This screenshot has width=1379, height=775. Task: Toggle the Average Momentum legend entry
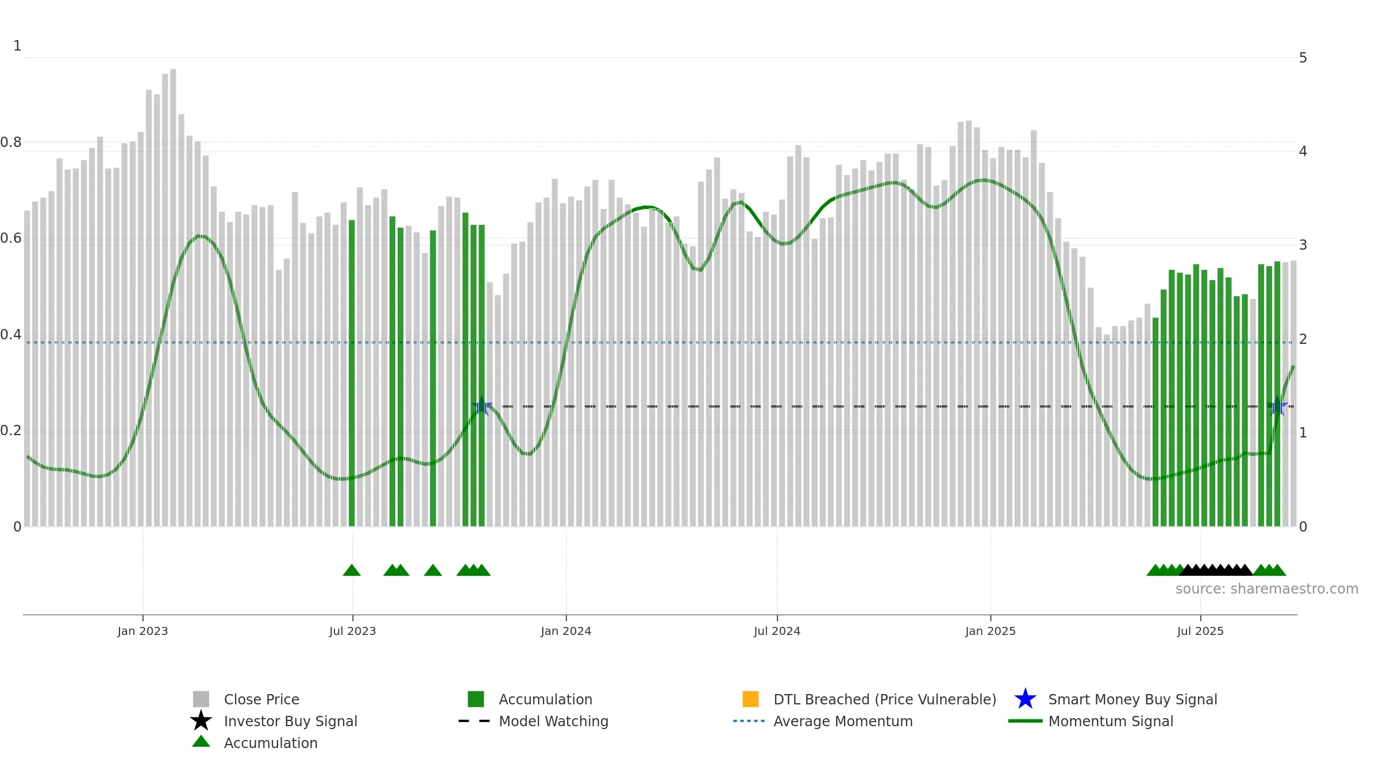842,721
